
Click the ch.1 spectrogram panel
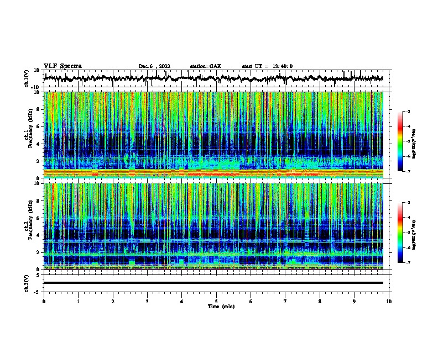tap(213, 135)
